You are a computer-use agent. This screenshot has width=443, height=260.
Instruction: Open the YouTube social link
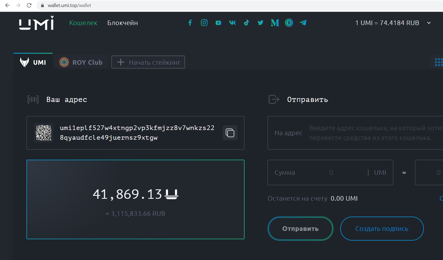click(218, 23)
